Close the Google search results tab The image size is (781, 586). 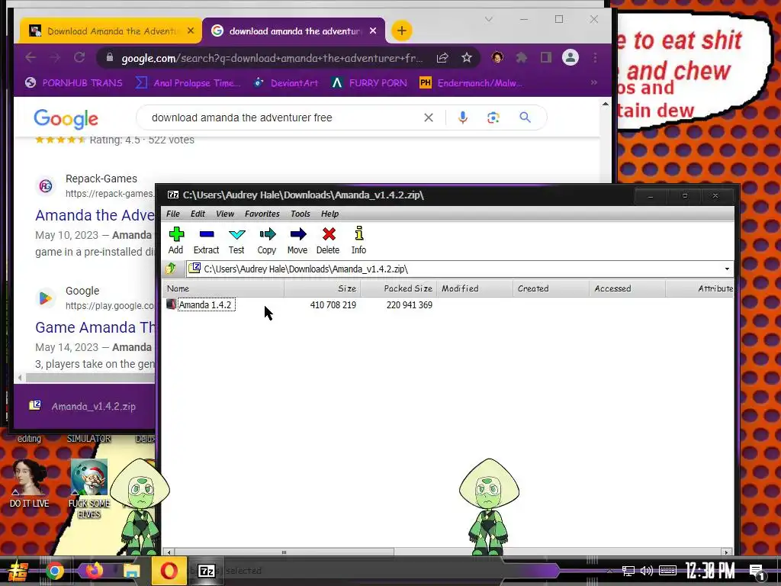(373, 31)
